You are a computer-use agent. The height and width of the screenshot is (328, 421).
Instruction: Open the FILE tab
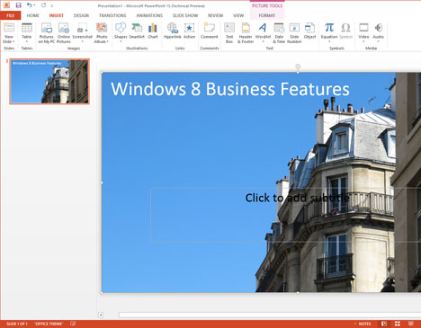click(x=10, y=15)
